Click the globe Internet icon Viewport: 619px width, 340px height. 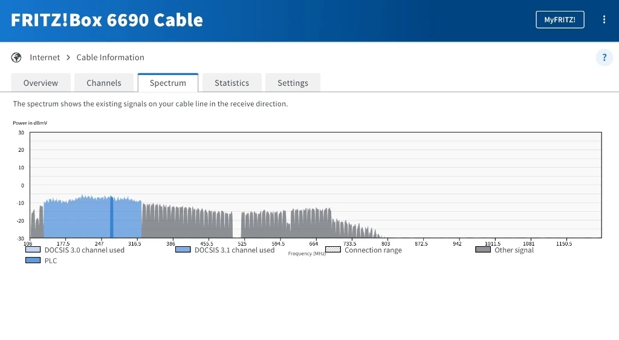pyautogui.click(x=16, y=57)
